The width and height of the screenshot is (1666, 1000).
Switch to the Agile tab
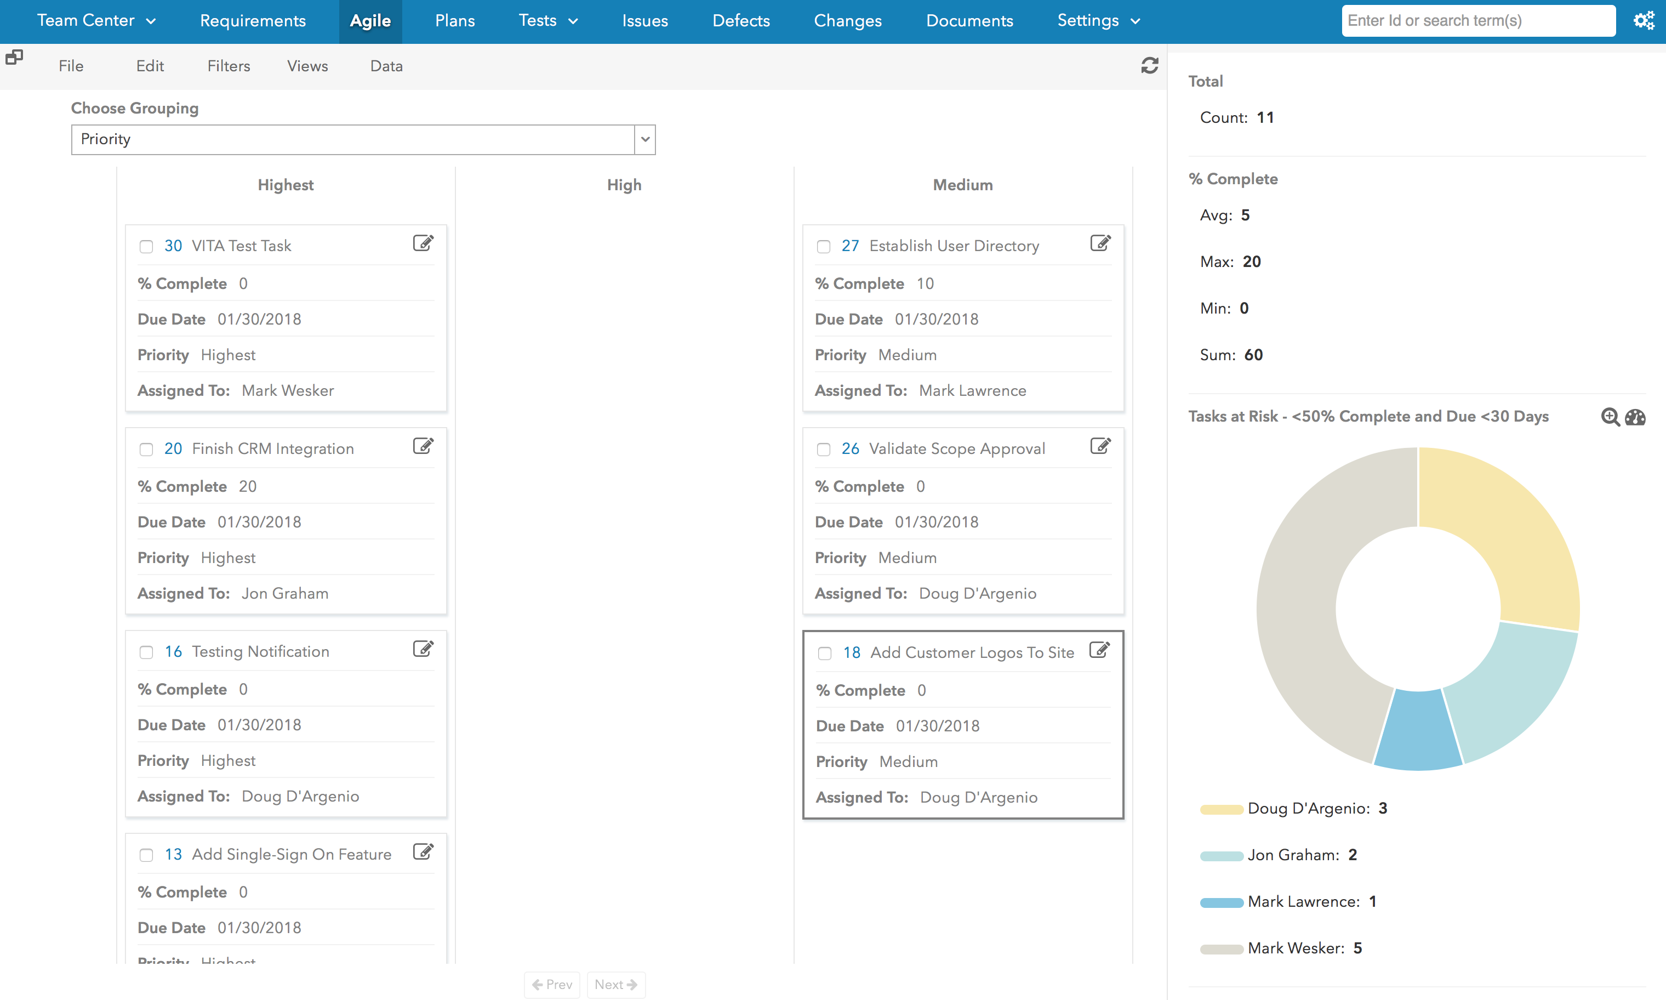[x=370, y=21]
